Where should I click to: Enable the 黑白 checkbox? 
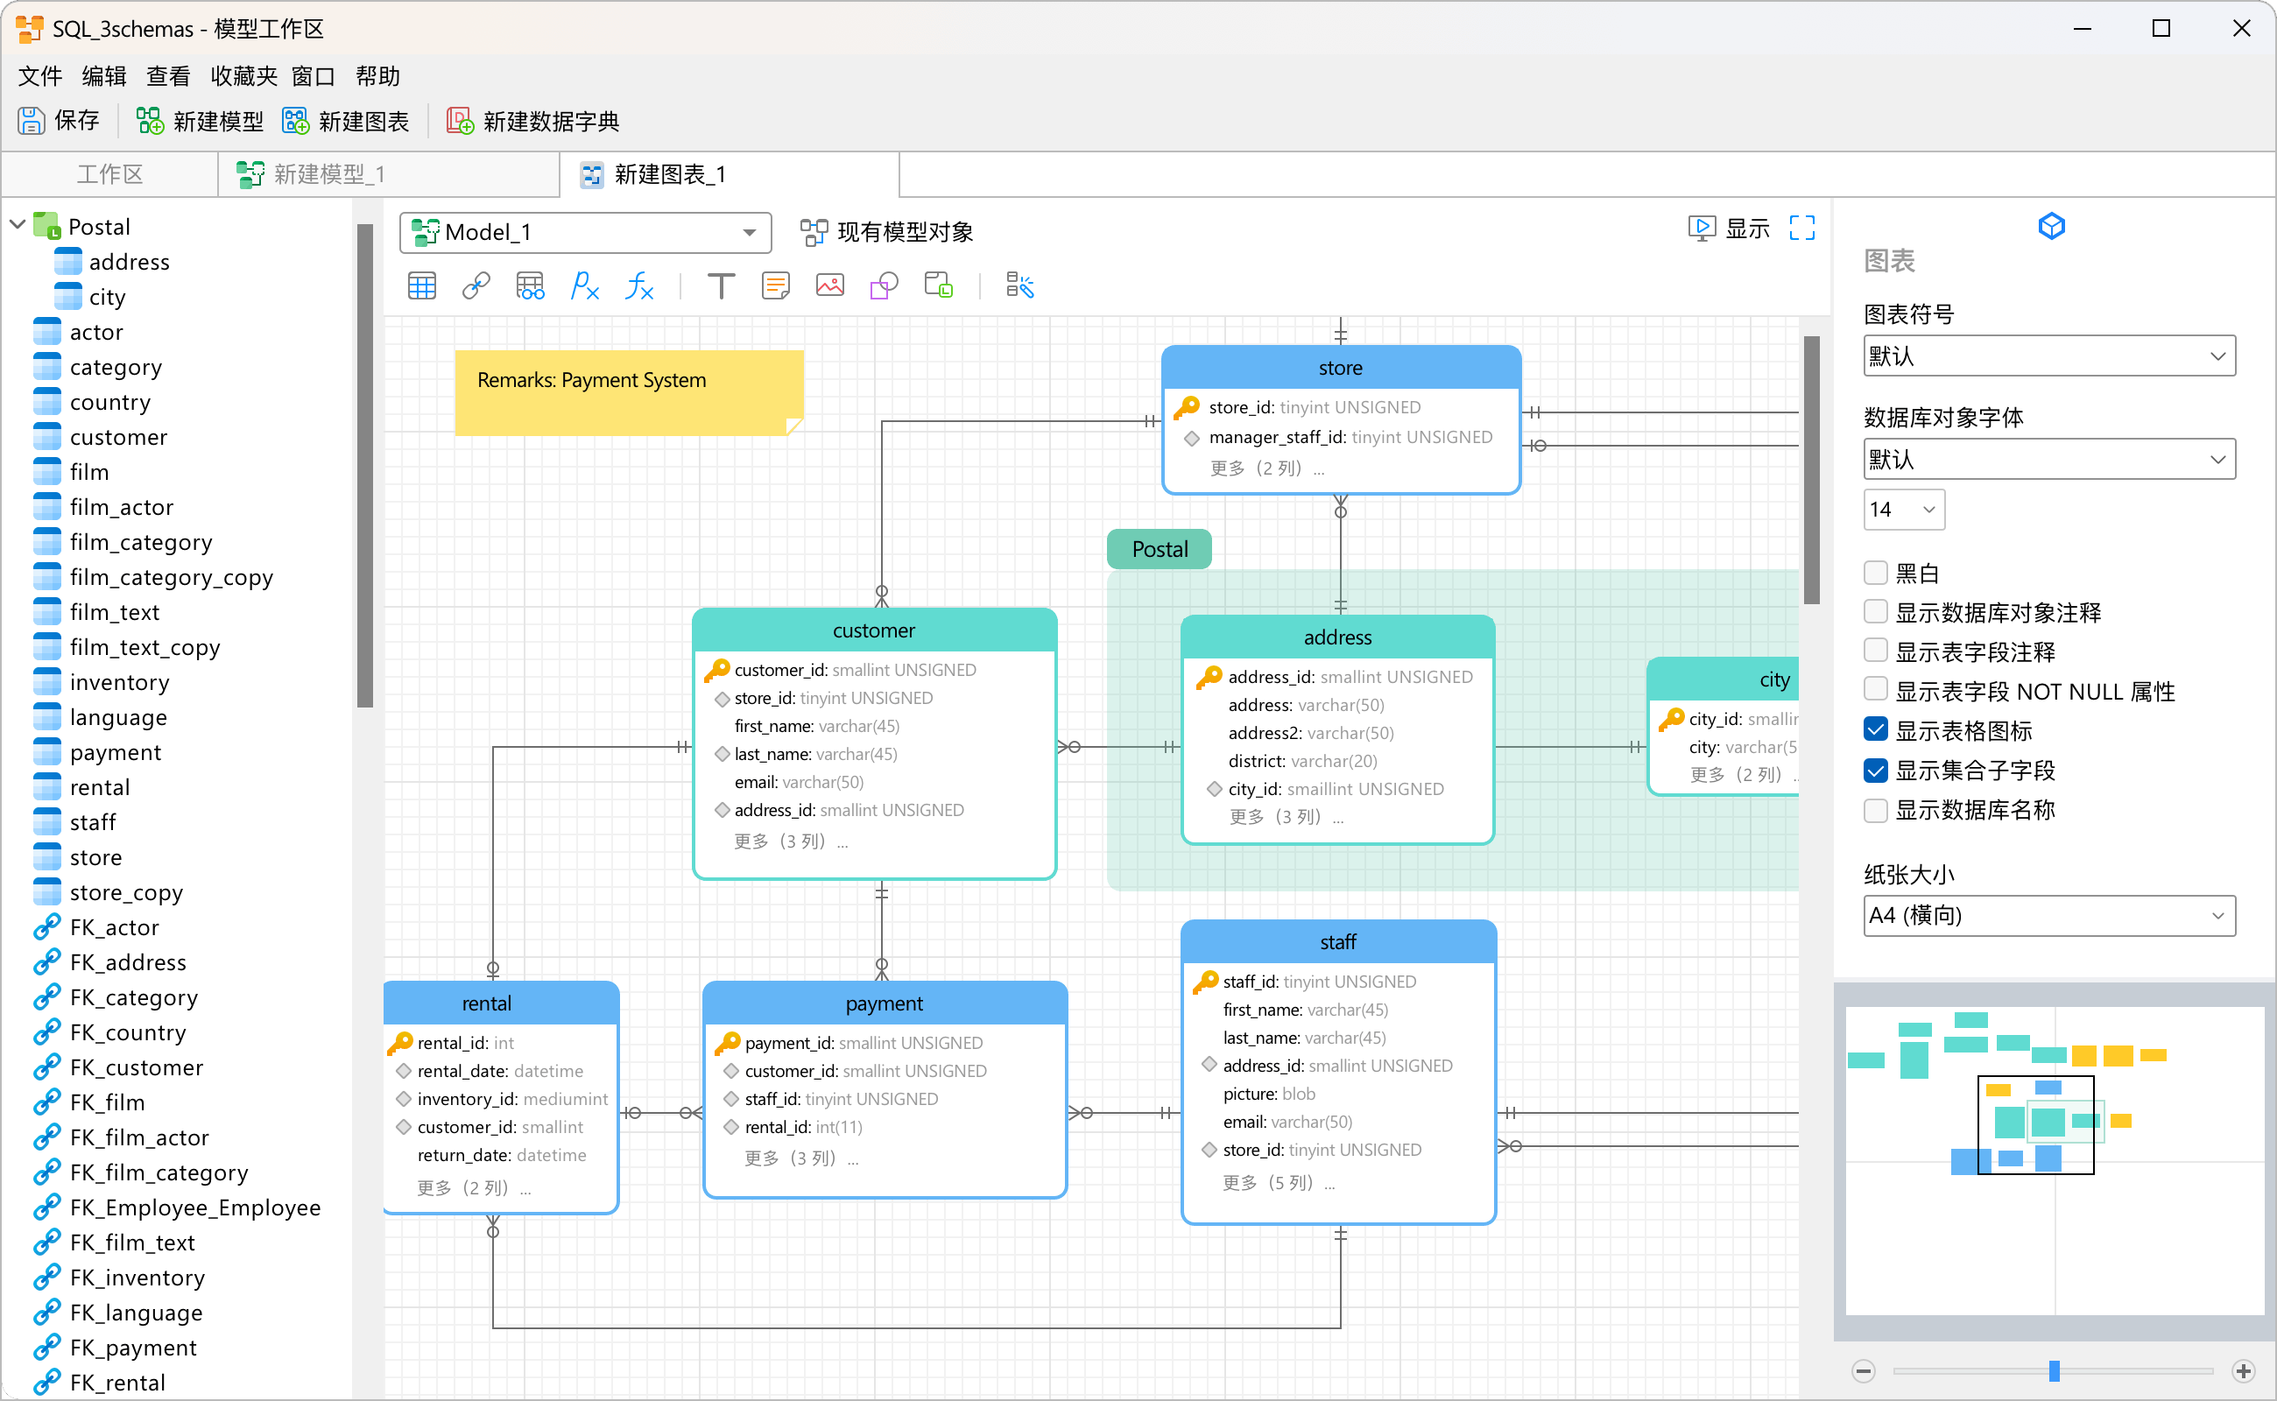pyautogui.click(x=1875, y=573)
